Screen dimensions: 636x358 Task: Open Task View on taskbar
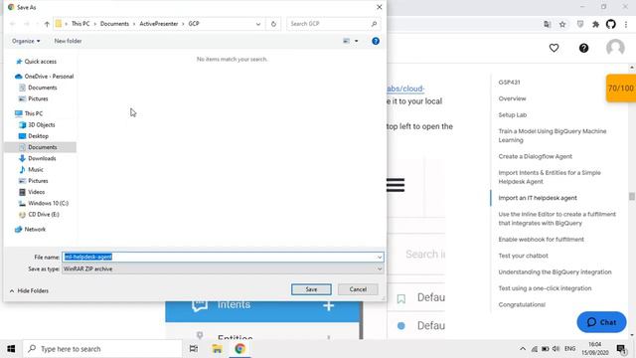pyautogui.click(x=194, y=349)
